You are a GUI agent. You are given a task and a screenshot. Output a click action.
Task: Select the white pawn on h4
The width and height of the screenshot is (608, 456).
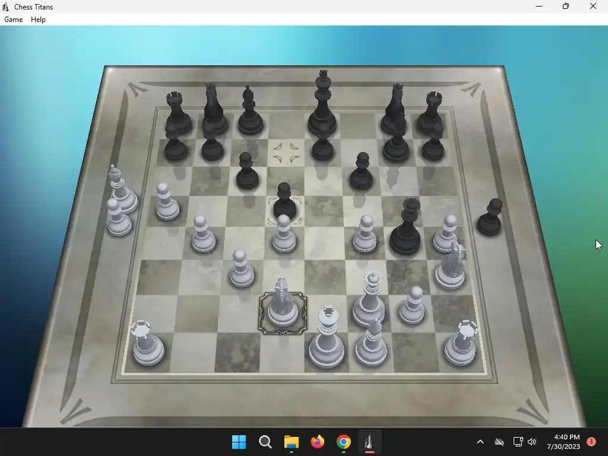click(x=445, y=234)
